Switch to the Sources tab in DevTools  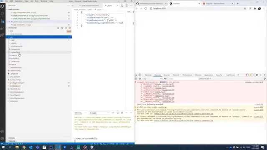(167, 75)
